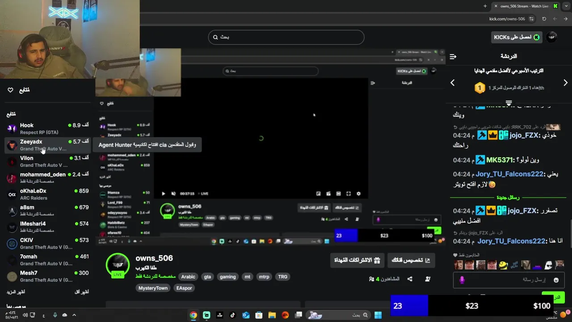Collapse the chat panel icon
The image size is (572, 322).
point(453,56)
